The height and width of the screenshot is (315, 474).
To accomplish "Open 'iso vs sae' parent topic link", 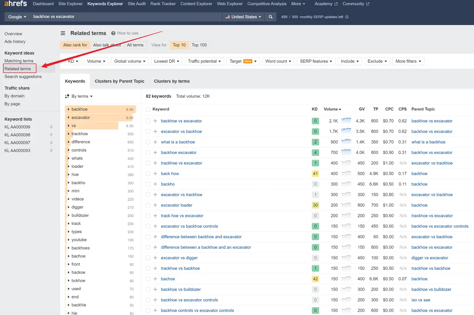I will click(x=421, y=300).
